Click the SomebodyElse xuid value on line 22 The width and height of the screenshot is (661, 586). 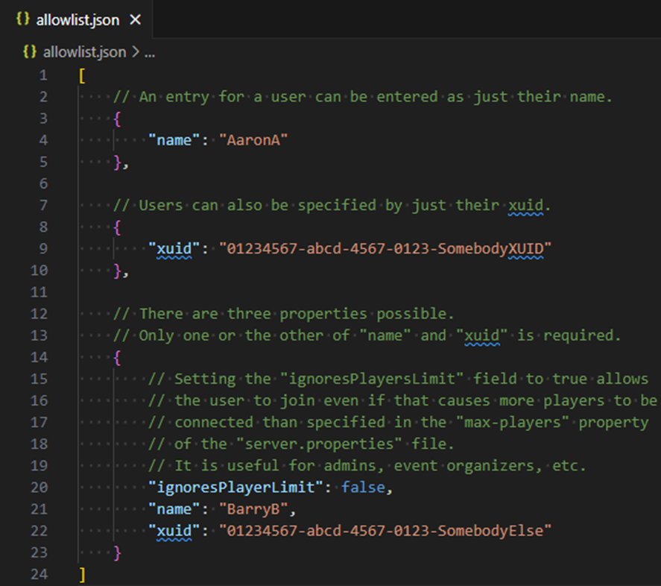(385, 529)
